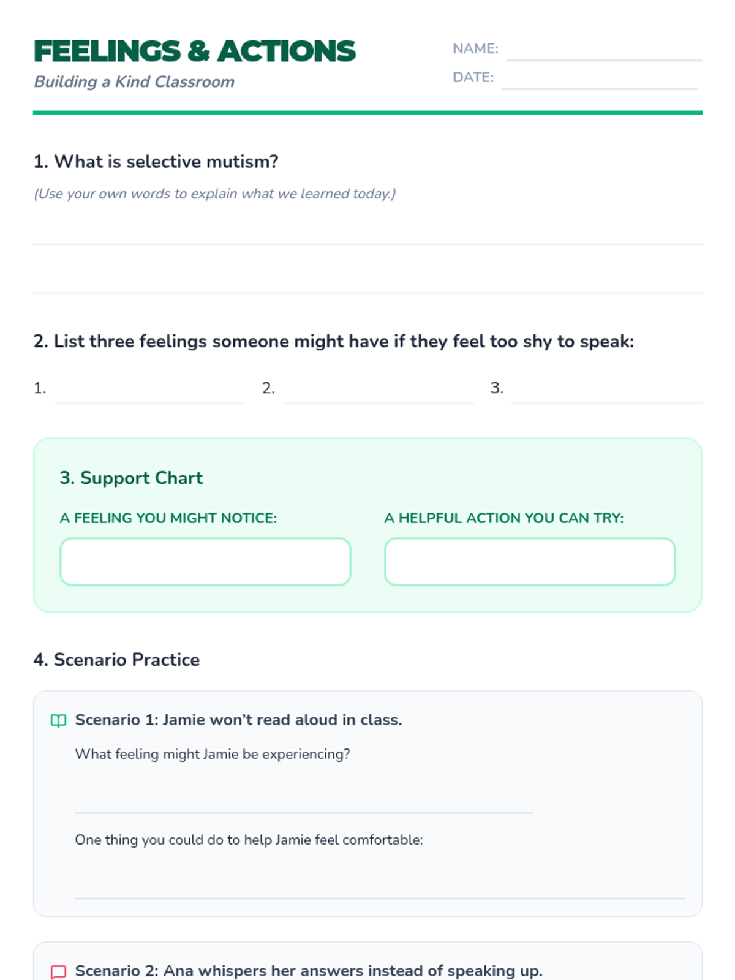Click the Scenario 2 Ana whispers heading
Viewport: 735px width, 980px height.
[309, 971]
